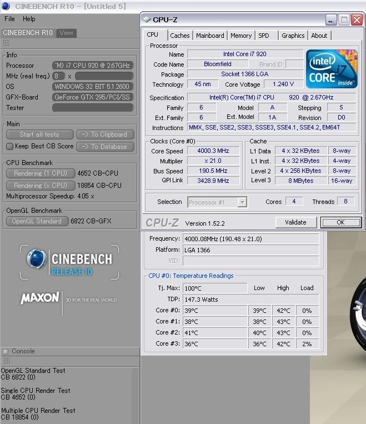
Task: Click the Start all tests button
Action: click(x=39, y=134)
